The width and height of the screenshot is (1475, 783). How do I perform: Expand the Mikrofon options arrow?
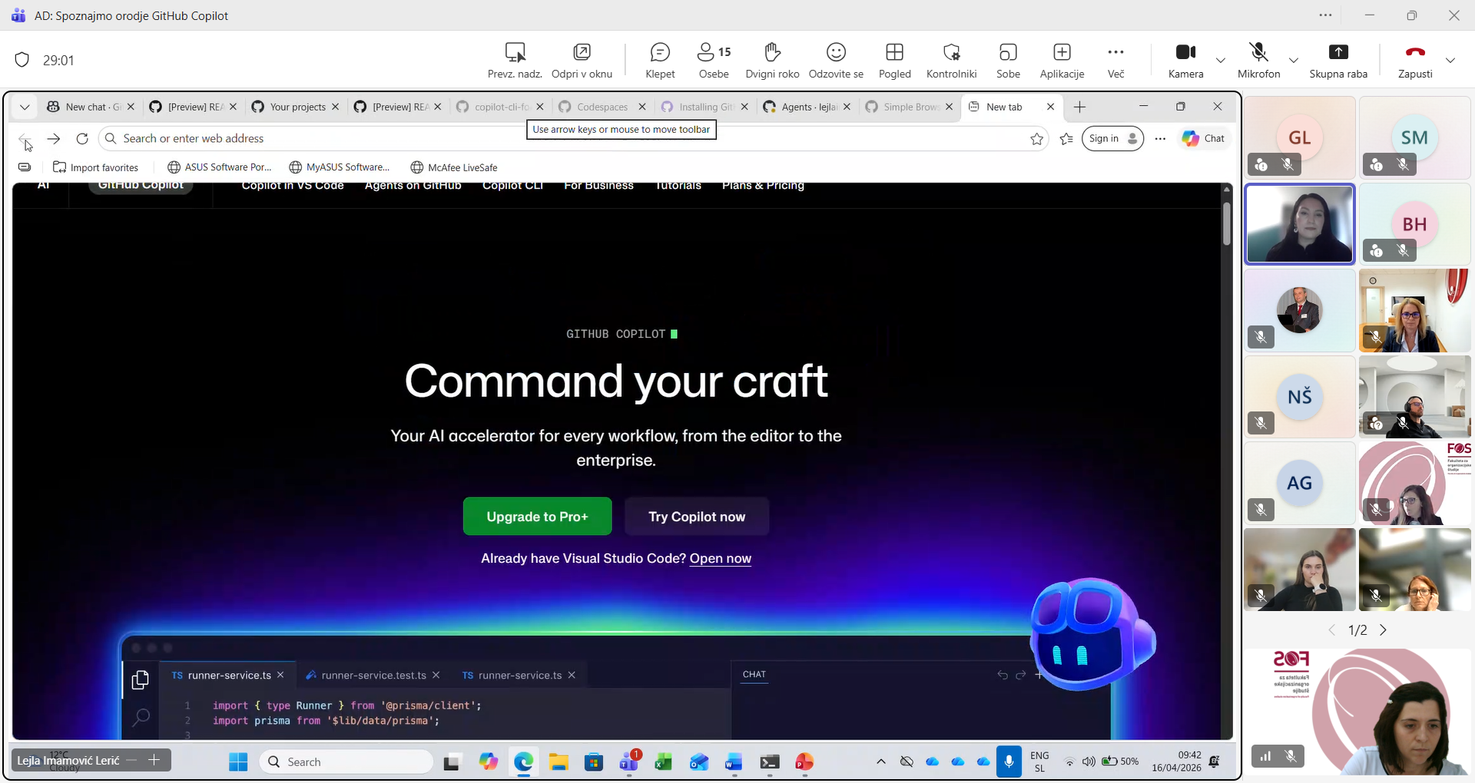[1294, 60]
